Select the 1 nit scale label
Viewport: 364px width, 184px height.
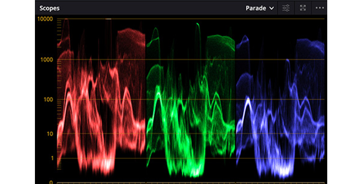point(52,158)
